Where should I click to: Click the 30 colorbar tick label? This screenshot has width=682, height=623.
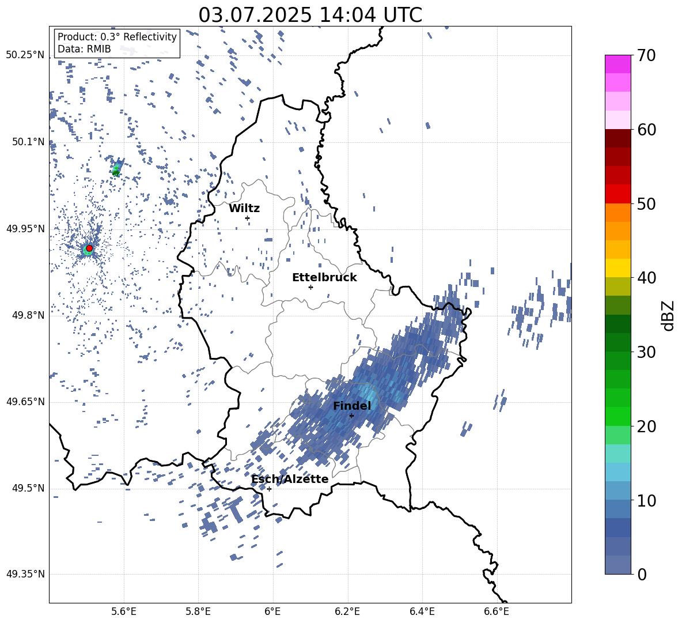tap(646, 352)
